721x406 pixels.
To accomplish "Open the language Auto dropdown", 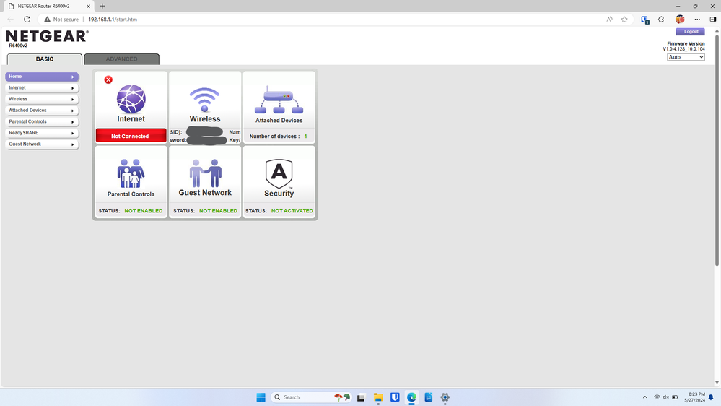I will click(x=686, y=57).
